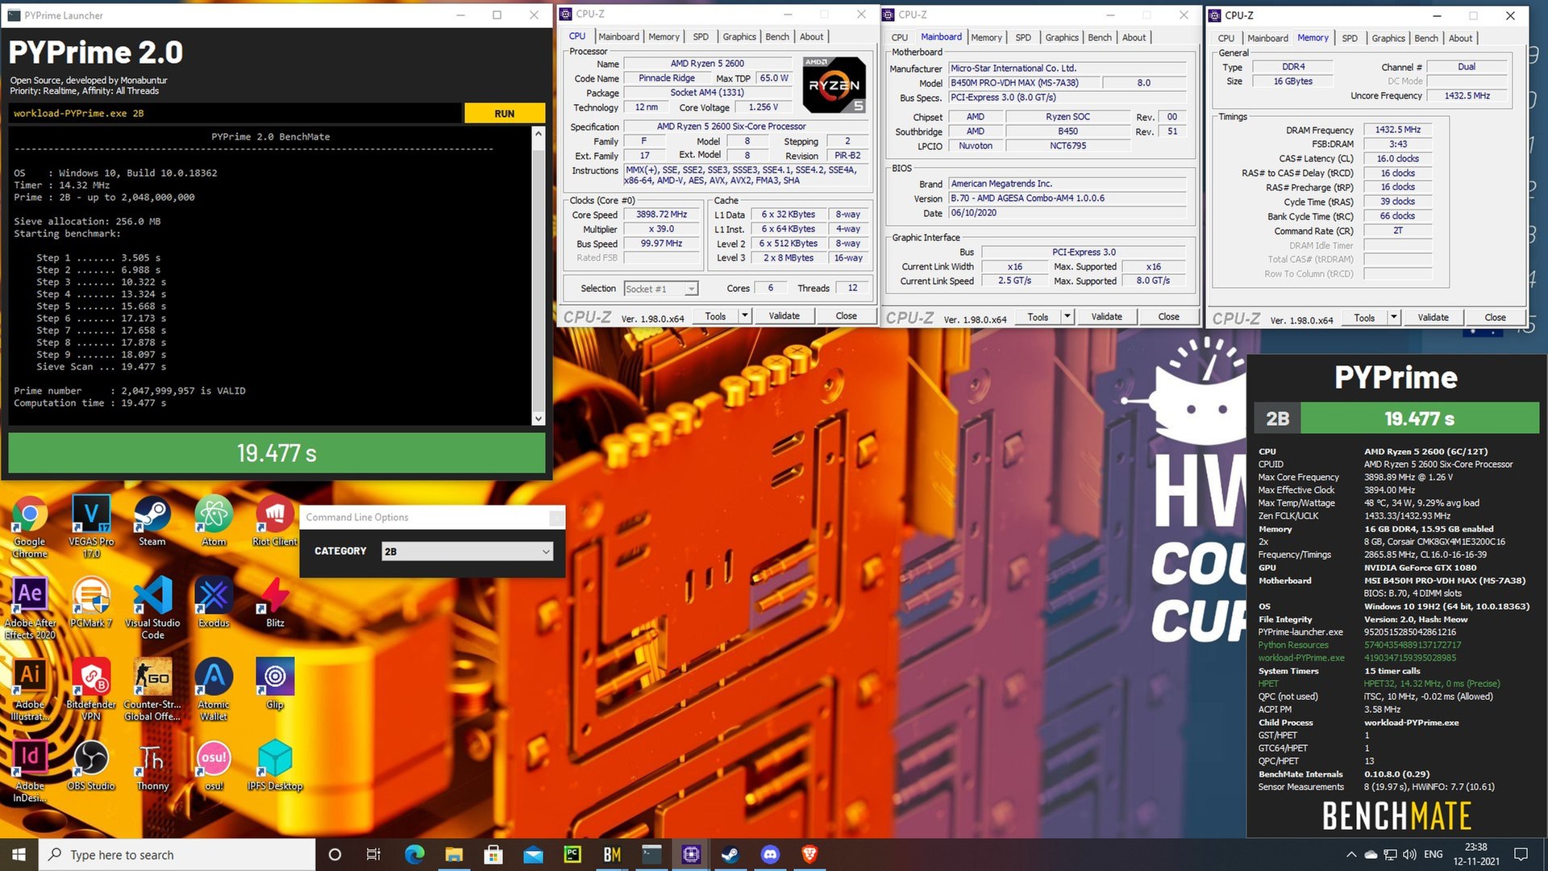The width and height of the screenshot is (1548, 871).
Task: Click the taskbar search box
Action: coord(177,854)
